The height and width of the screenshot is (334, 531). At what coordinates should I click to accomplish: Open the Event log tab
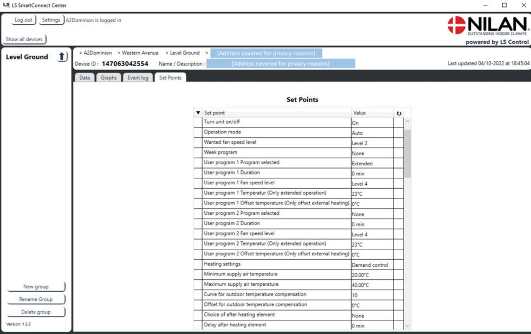coord(138,78)
